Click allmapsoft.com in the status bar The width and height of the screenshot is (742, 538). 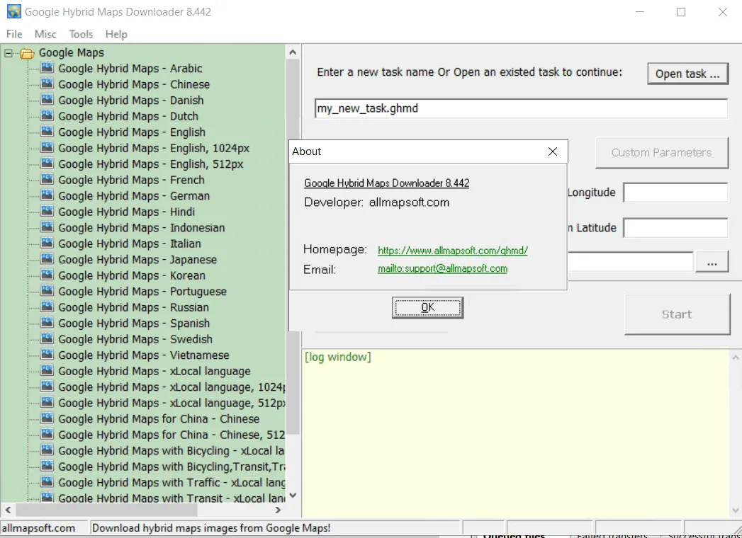(38, 527)
